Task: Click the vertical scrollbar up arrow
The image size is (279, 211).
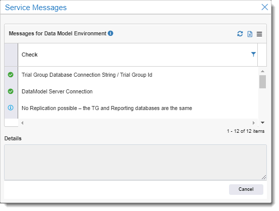Action: coord(262,71)
